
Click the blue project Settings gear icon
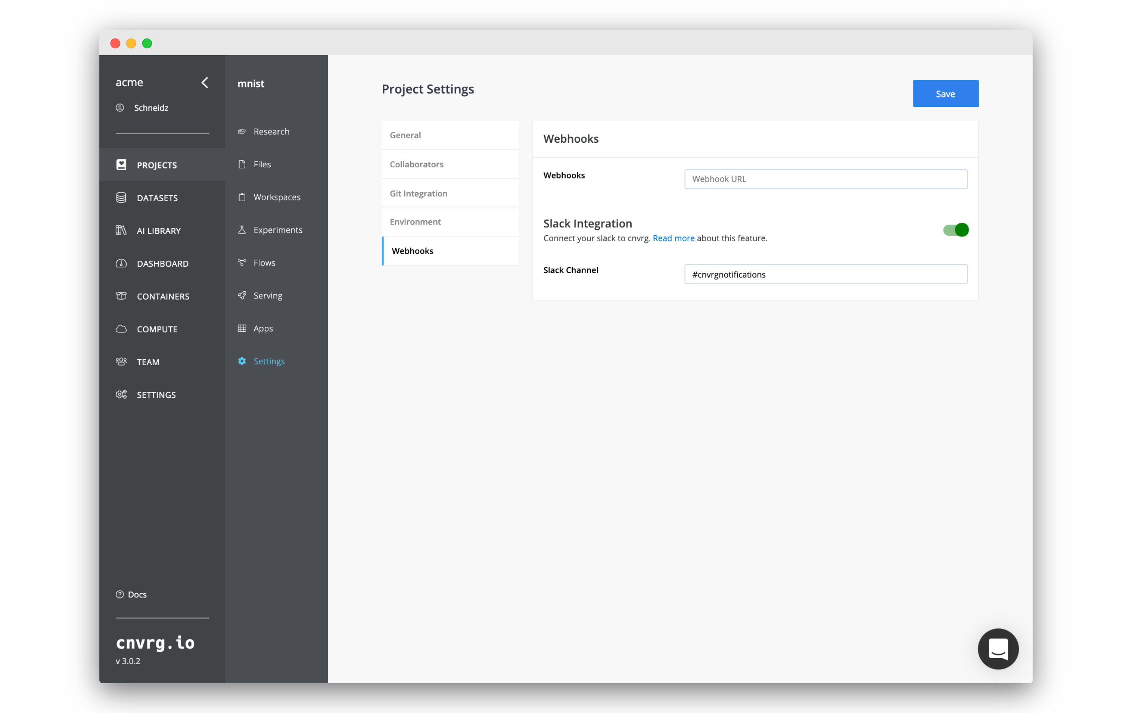[242, 361]
